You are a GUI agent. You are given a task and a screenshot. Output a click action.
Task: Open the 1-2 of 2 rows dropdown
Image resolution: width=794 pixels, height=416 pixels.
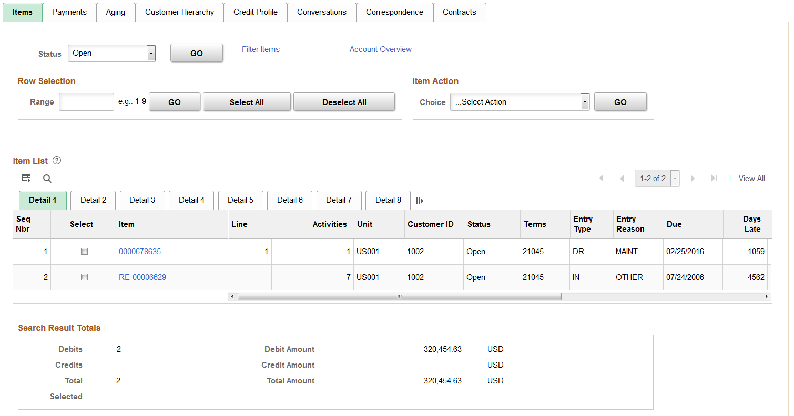657,179
